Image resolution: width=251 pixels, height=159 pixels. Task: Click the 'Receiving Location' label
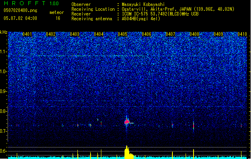click(93, 9)
